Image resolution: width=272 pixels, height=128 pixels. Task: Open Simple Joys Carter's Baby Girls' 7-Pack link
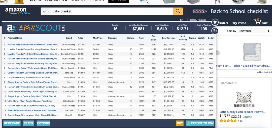click(x=33, y=96)
